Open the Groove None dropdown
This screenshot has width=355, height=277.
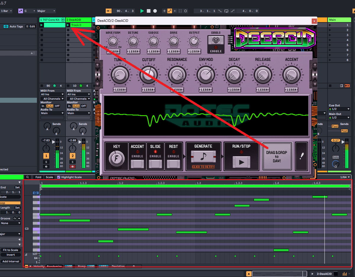[x=10, y=223]
